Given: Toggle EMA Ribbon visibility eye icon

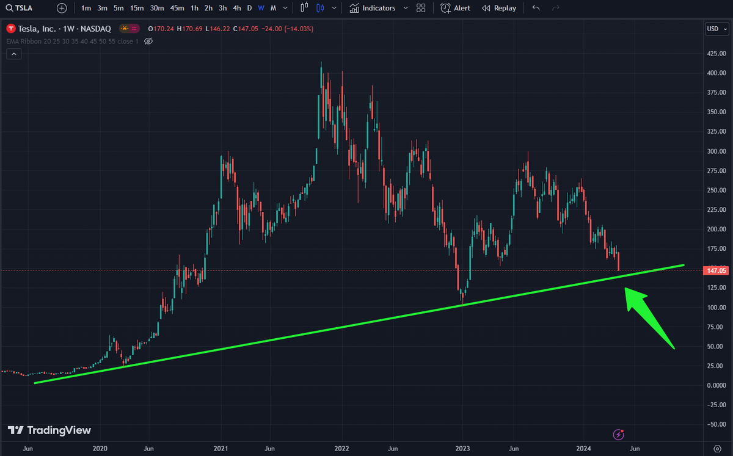Looking at the screenshot, I should [148, 41].
